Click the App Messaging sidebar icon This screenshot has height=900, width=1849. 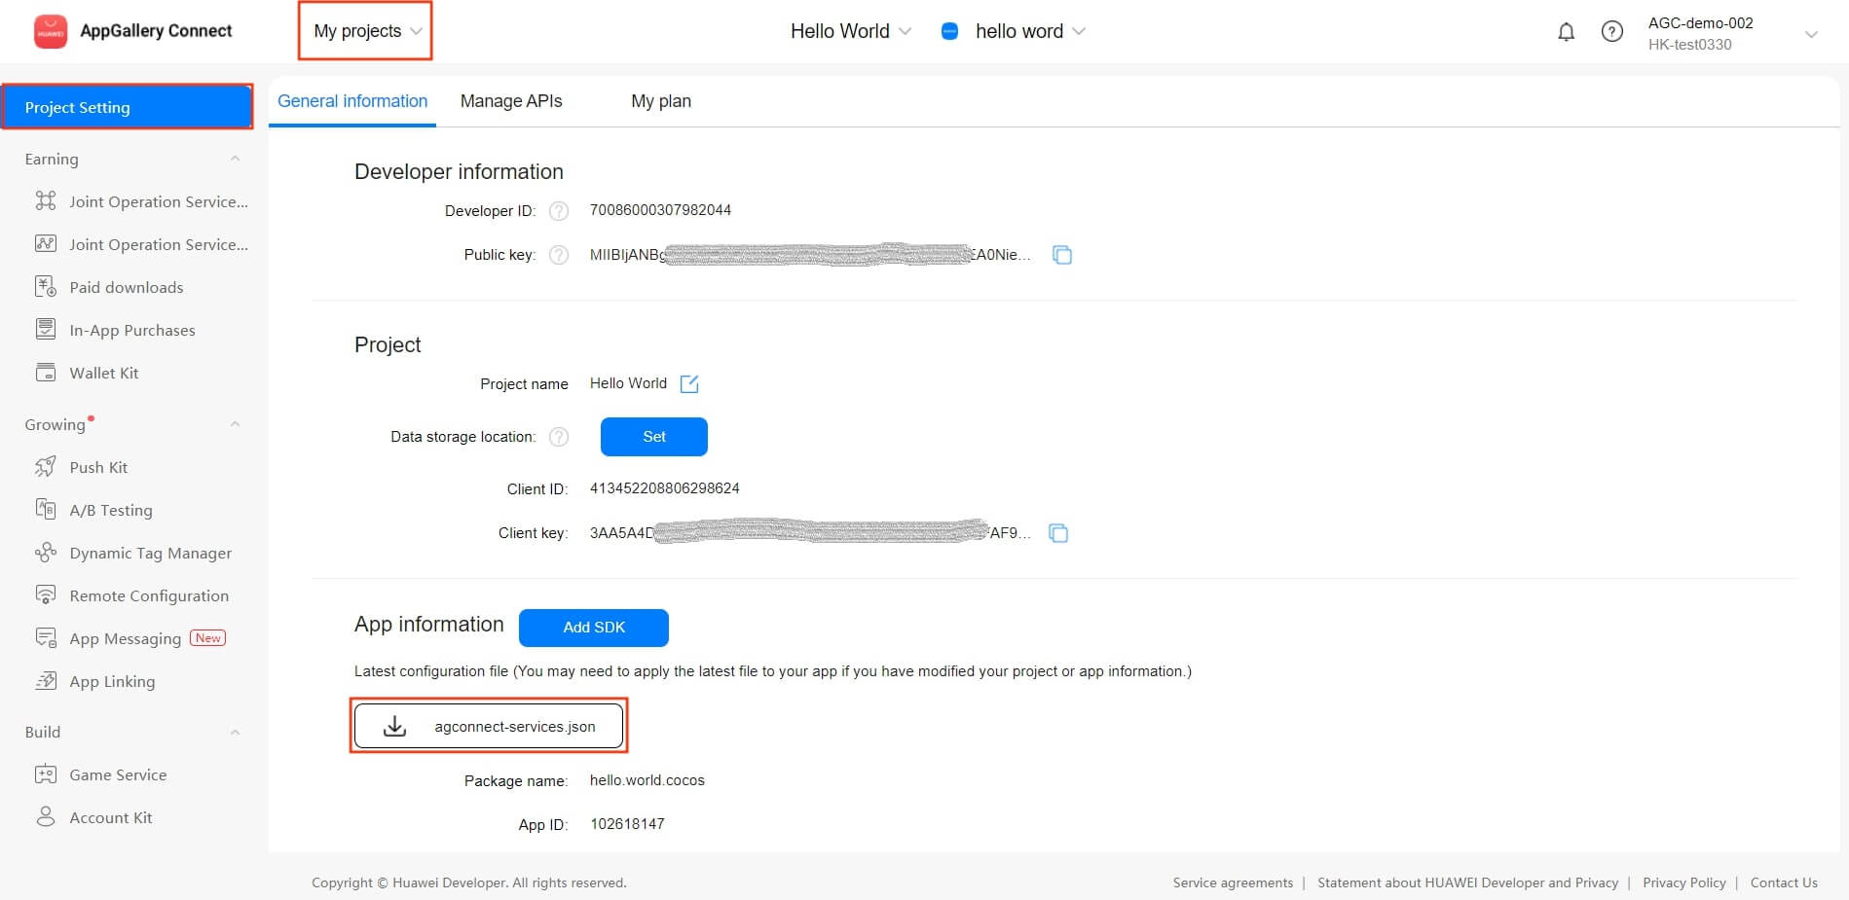[46, 638]
